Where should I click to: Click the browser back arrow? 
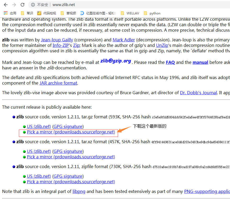pos(6,5)
